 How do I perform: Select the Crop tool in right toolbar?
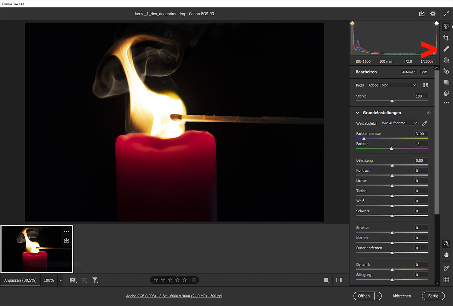click(446, 38)
